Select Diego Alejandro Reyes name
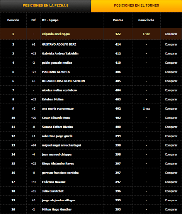182x214 pixels. (58, 163)
